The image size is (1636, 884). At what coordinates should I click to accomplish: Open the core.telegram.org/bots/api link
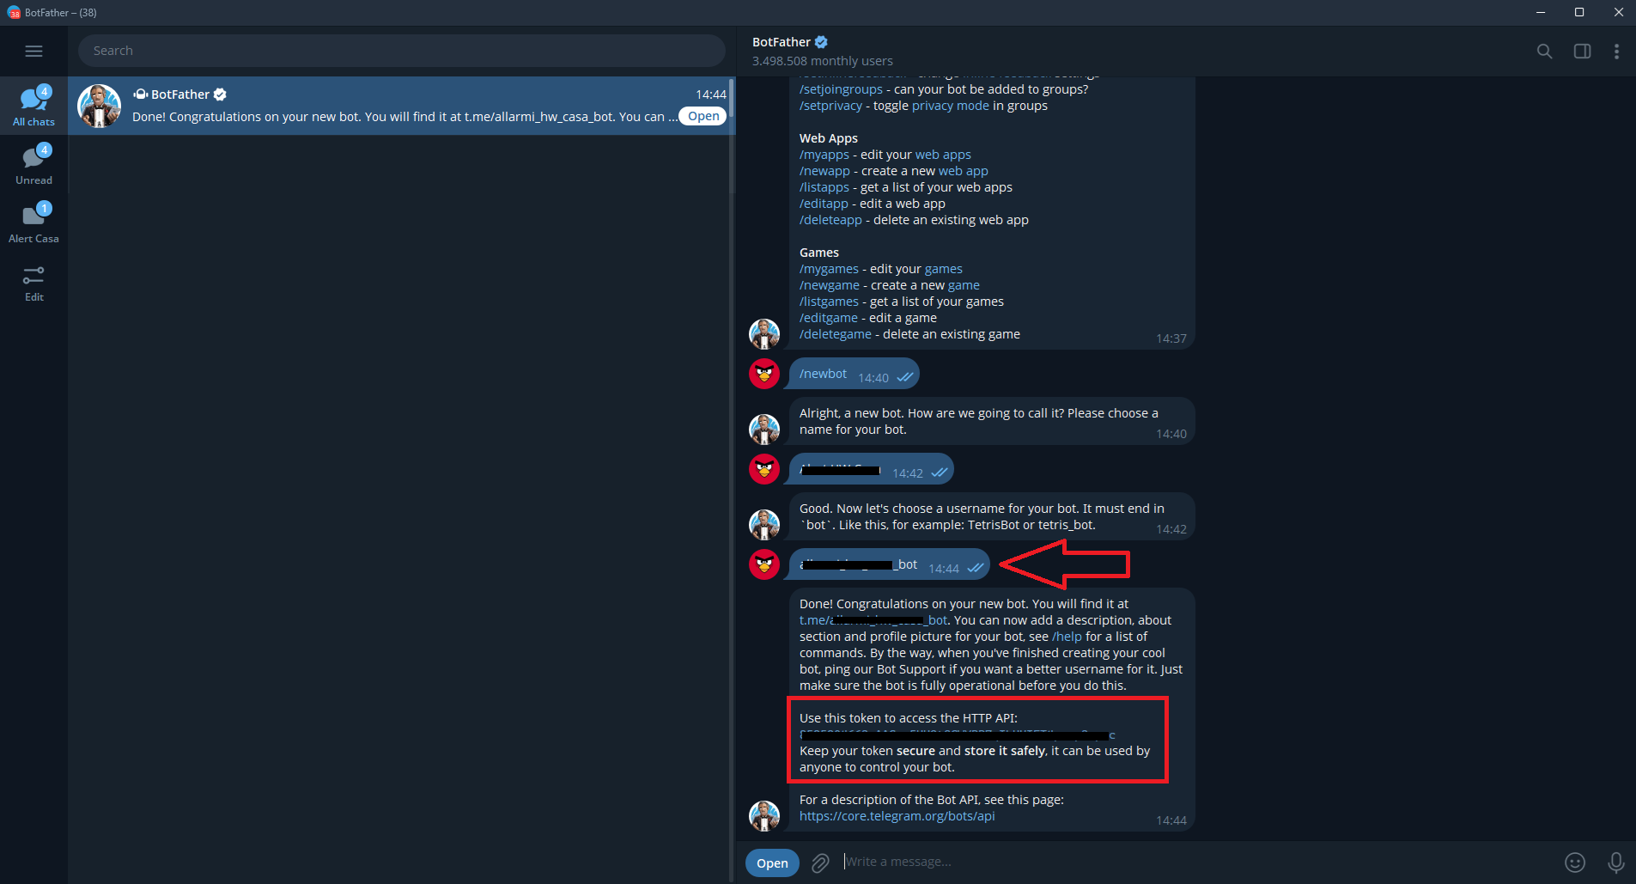point(897,816)
